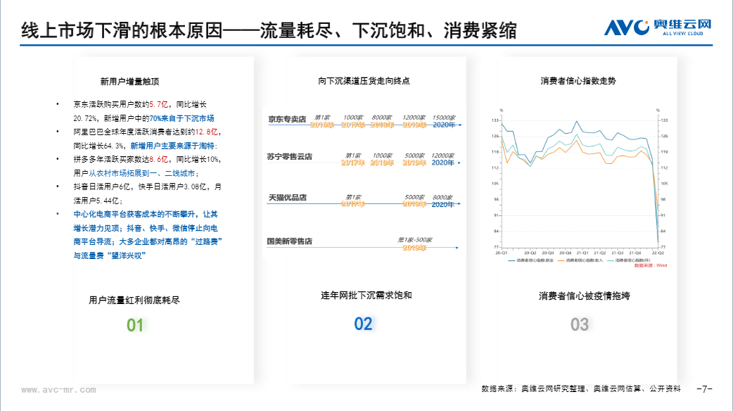Click the arrowhead ending the 国美新零售店 timeline
733x411 pixels.
tap(457, 247)
